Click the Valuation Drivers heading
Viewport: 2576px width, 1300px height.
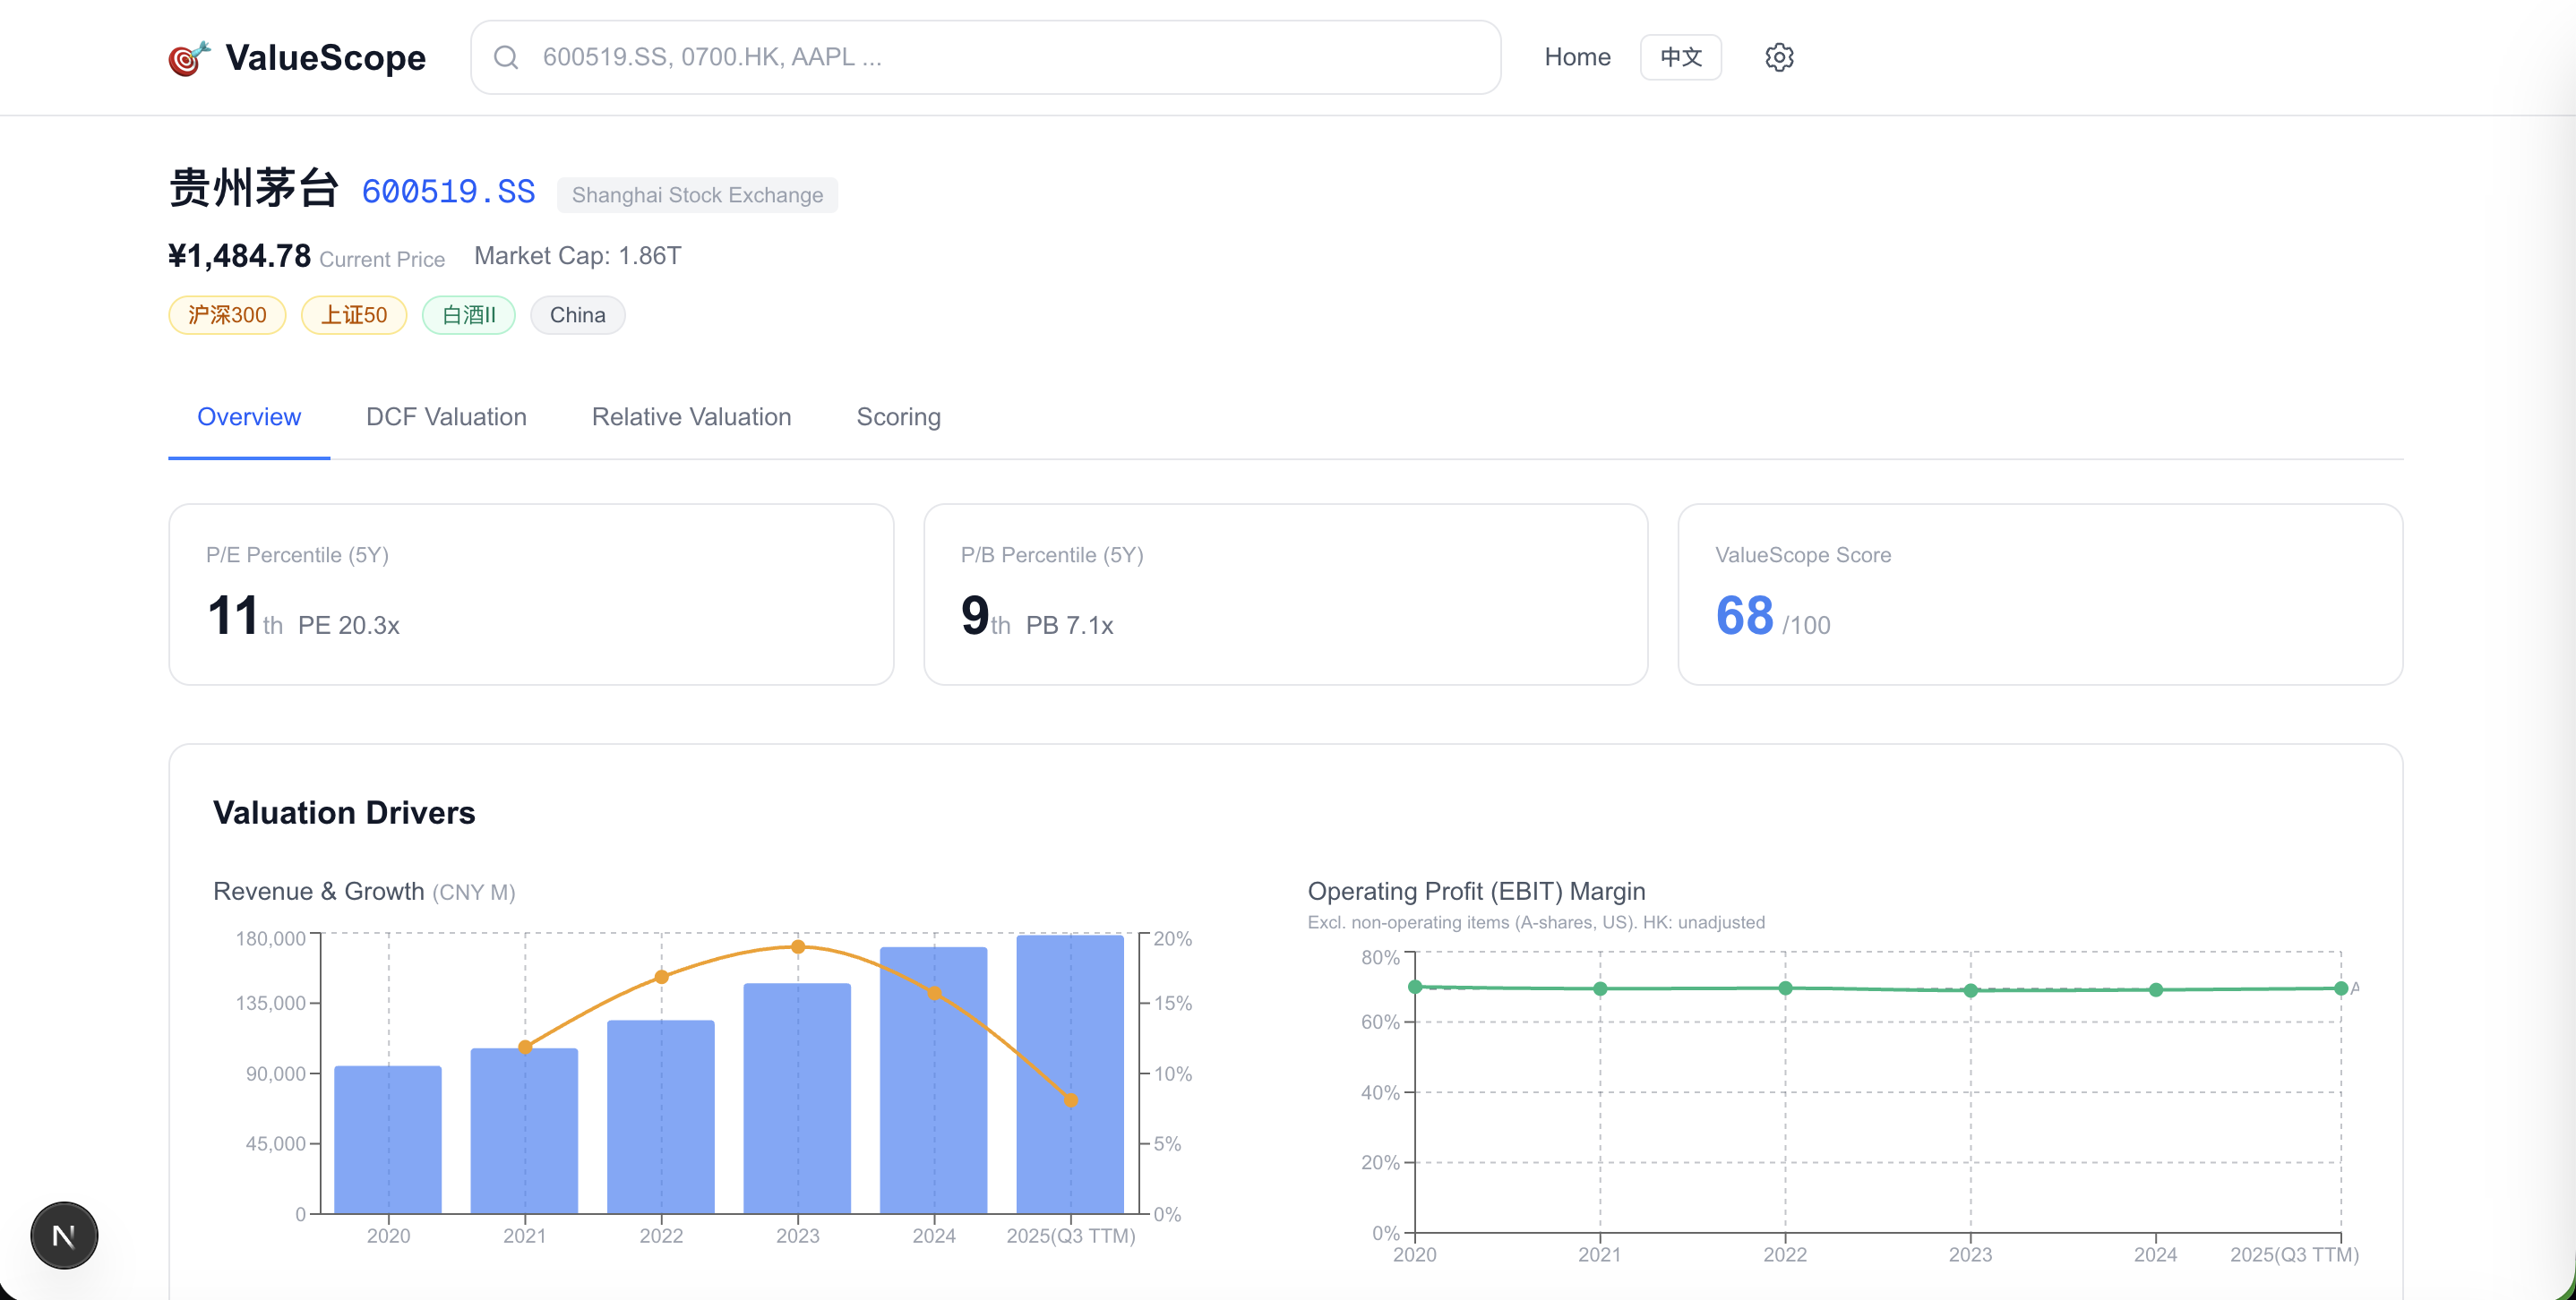point(344,812)
